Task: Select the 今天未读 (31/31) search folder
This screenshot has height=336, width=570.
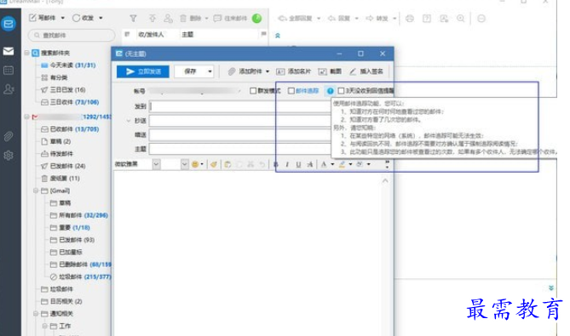Action: point(68,65)
